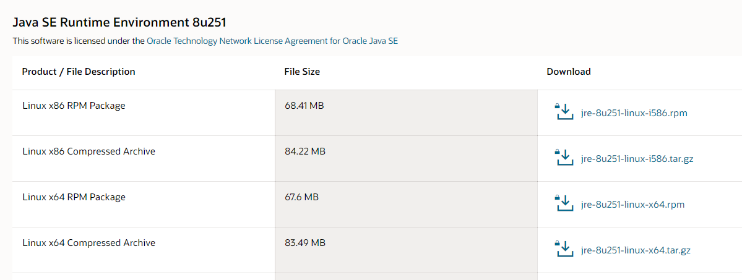This screenshot has width=742, height=280.
Task: Click the File Size column header
Action: (x=302, y=72)
